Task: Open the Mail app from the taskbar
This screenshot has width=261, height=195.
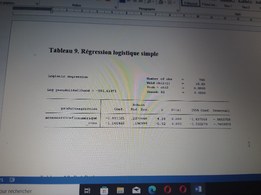Action: (136, 190)
